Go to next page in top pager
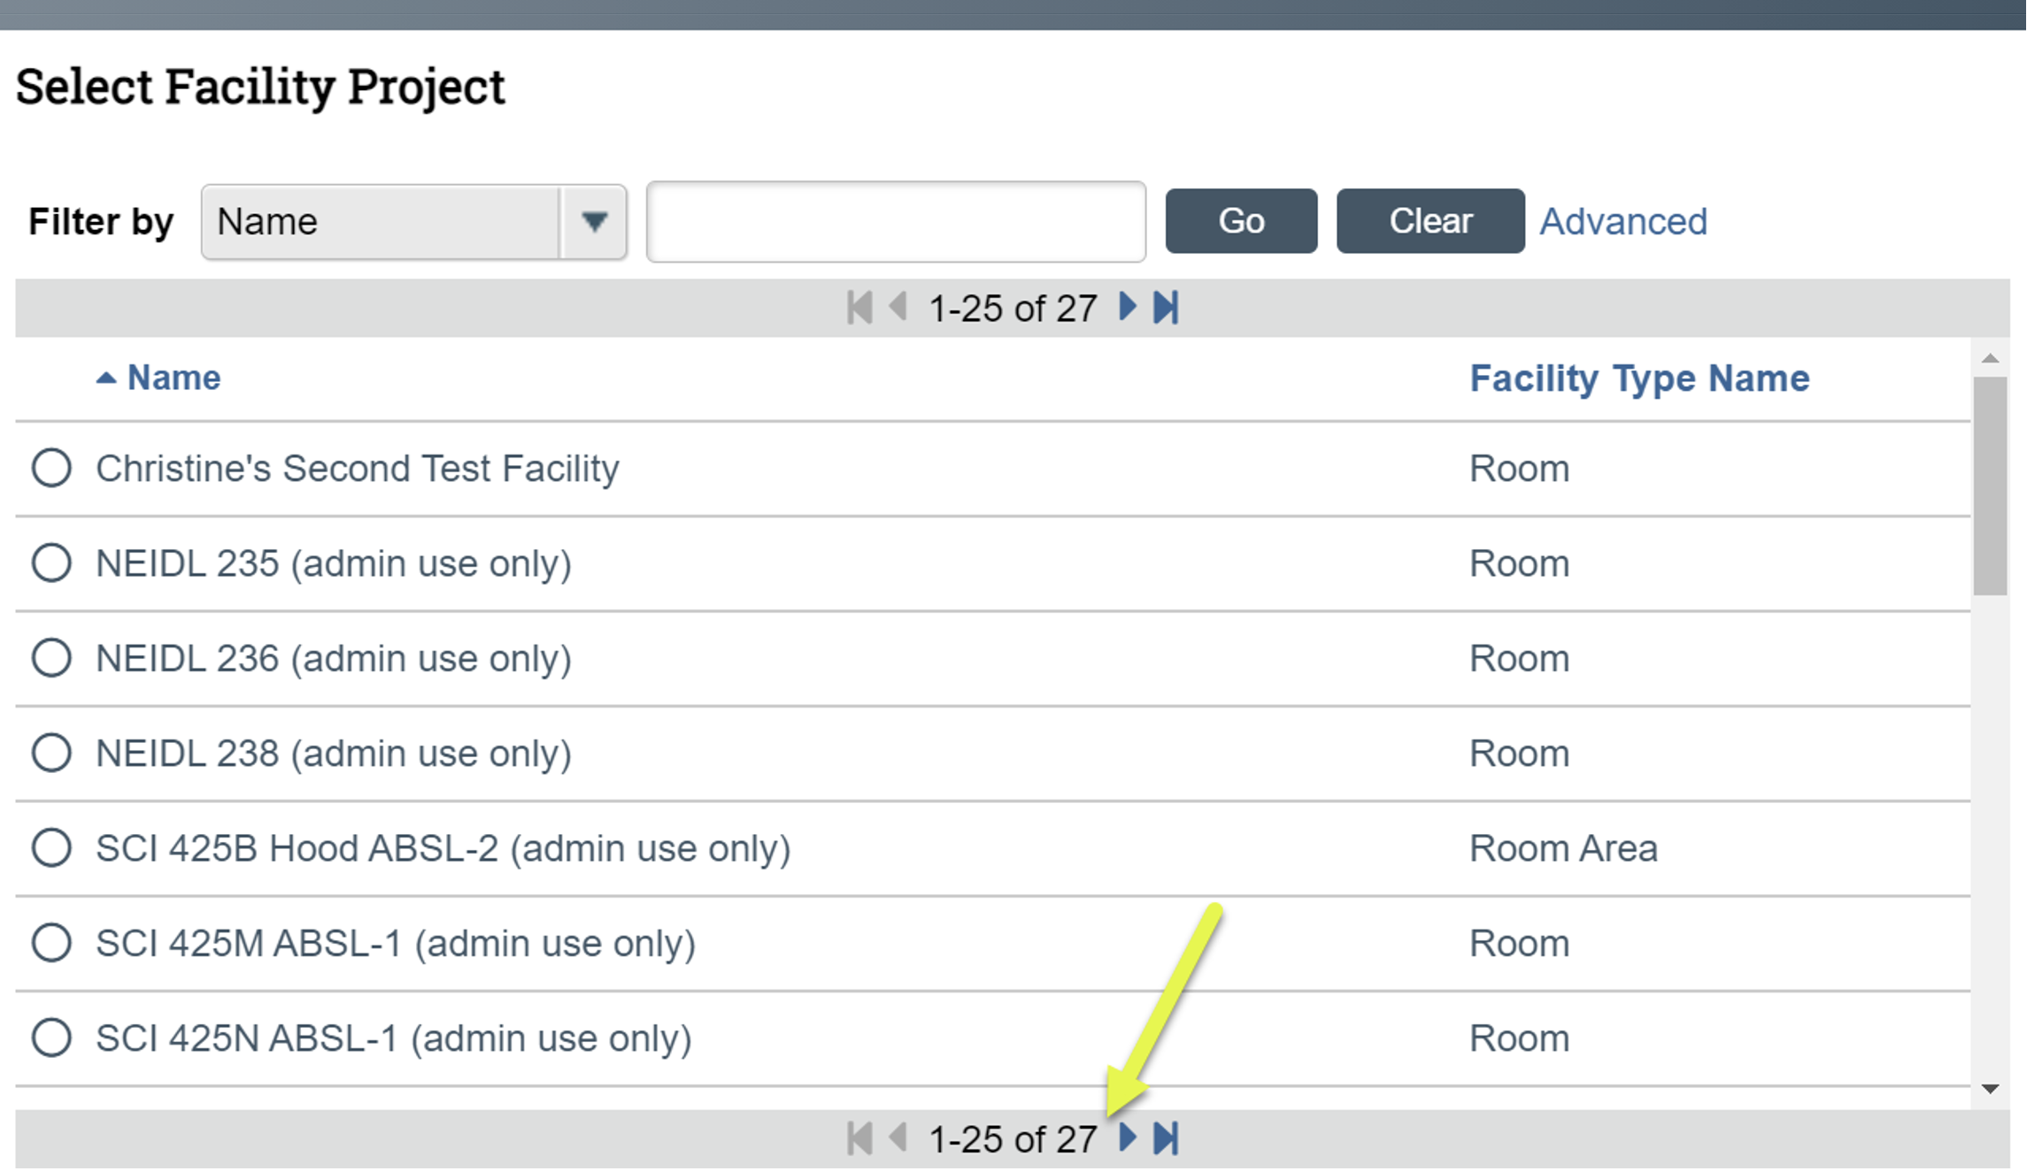2027x1171 pixels. pos(1127,308)
